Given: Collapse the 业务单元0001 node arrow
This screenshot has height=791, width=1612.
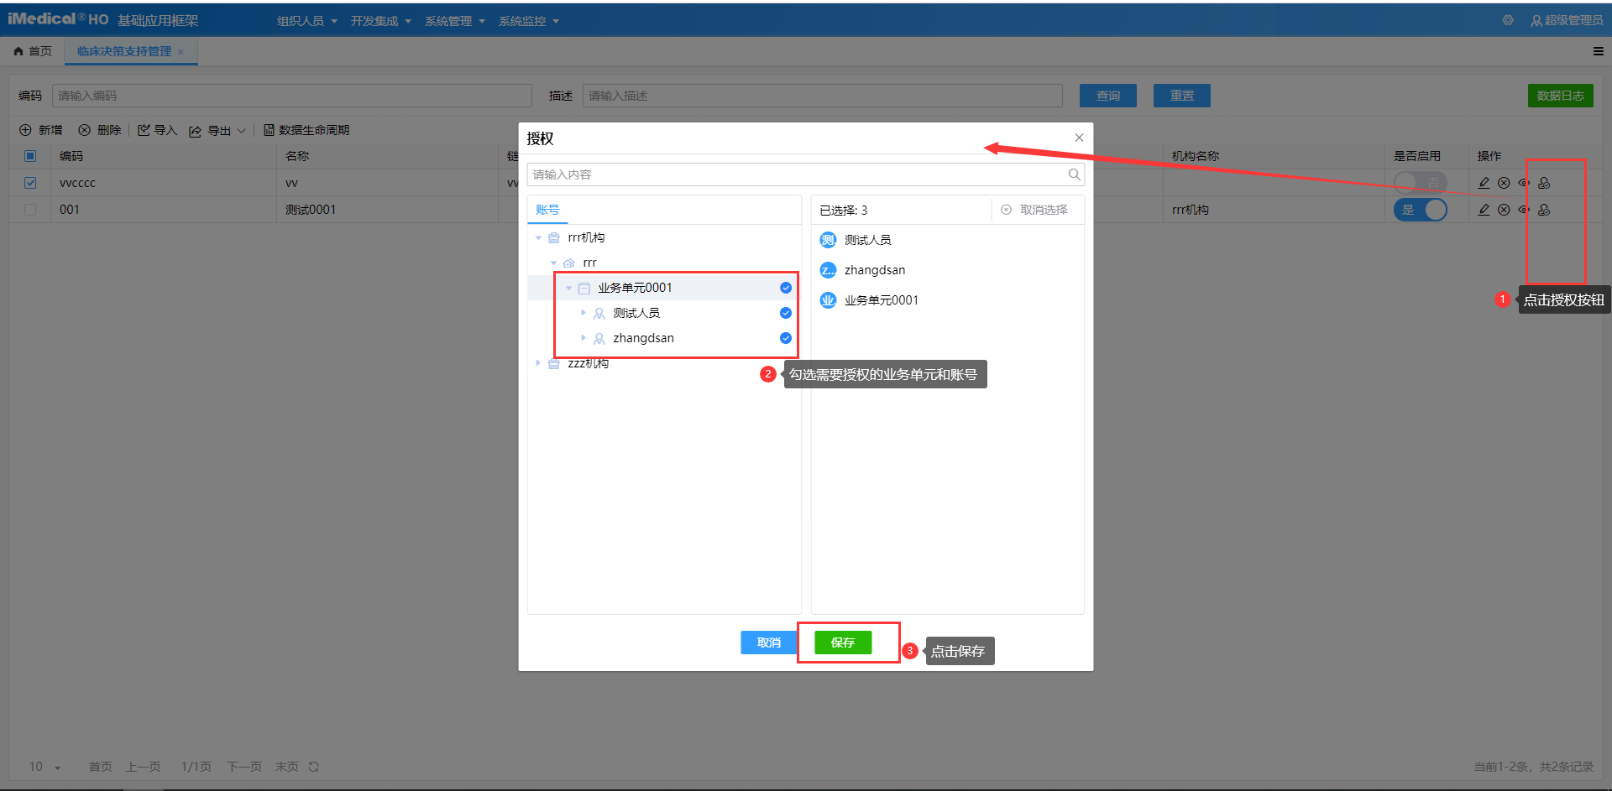Looking at the screenshot, I should [x=568, y=289].
